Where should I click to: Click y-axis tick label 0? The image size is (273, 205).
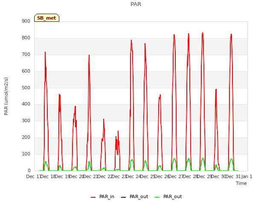click(29, 171)
